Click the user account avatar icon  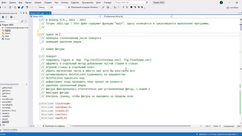point(221,3)
